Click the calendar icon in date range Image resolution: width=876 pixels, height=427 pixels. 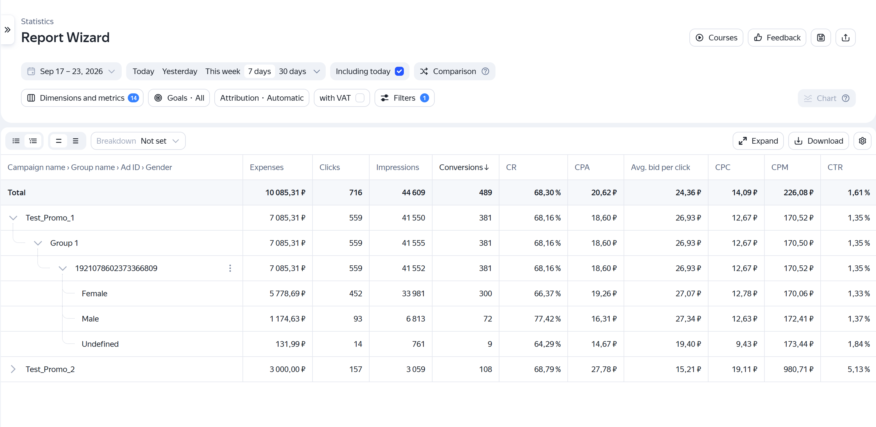pos(31,71)
